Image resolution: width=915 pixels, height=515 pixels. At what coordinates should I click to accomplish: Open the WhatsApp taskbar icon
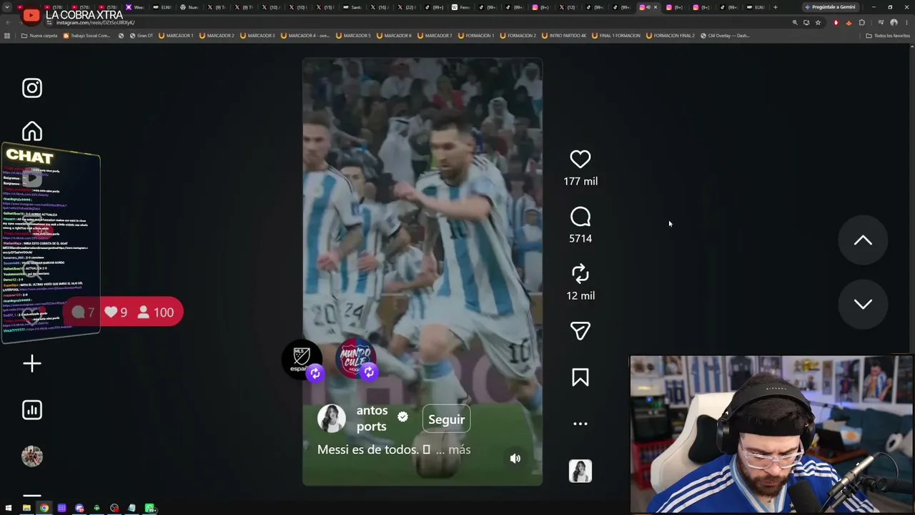click(x=150, y=509)
